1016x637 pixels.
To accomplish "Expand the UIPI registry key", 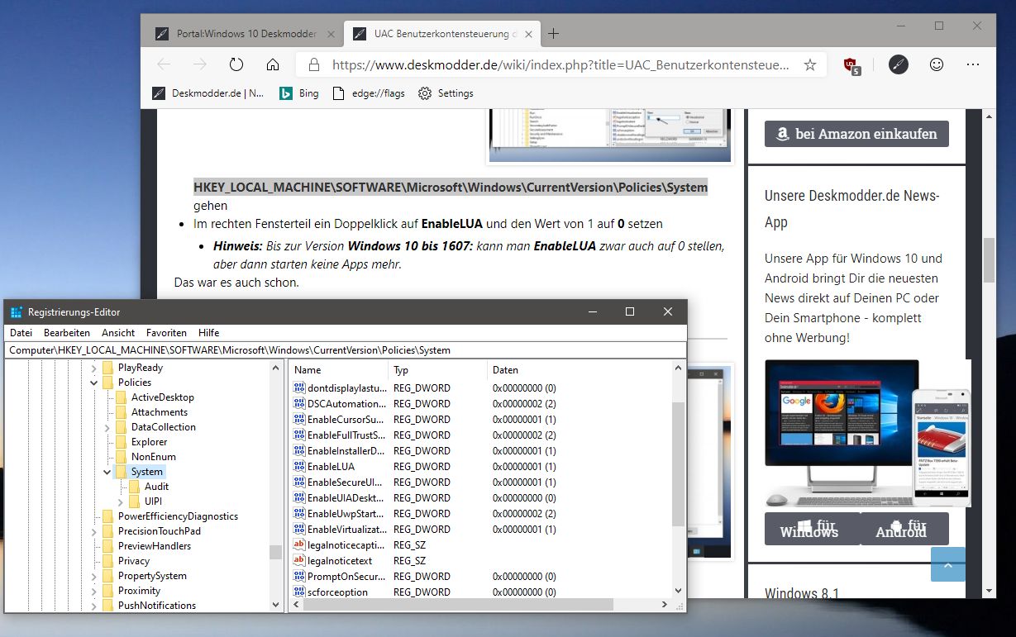I will point(121,502).
